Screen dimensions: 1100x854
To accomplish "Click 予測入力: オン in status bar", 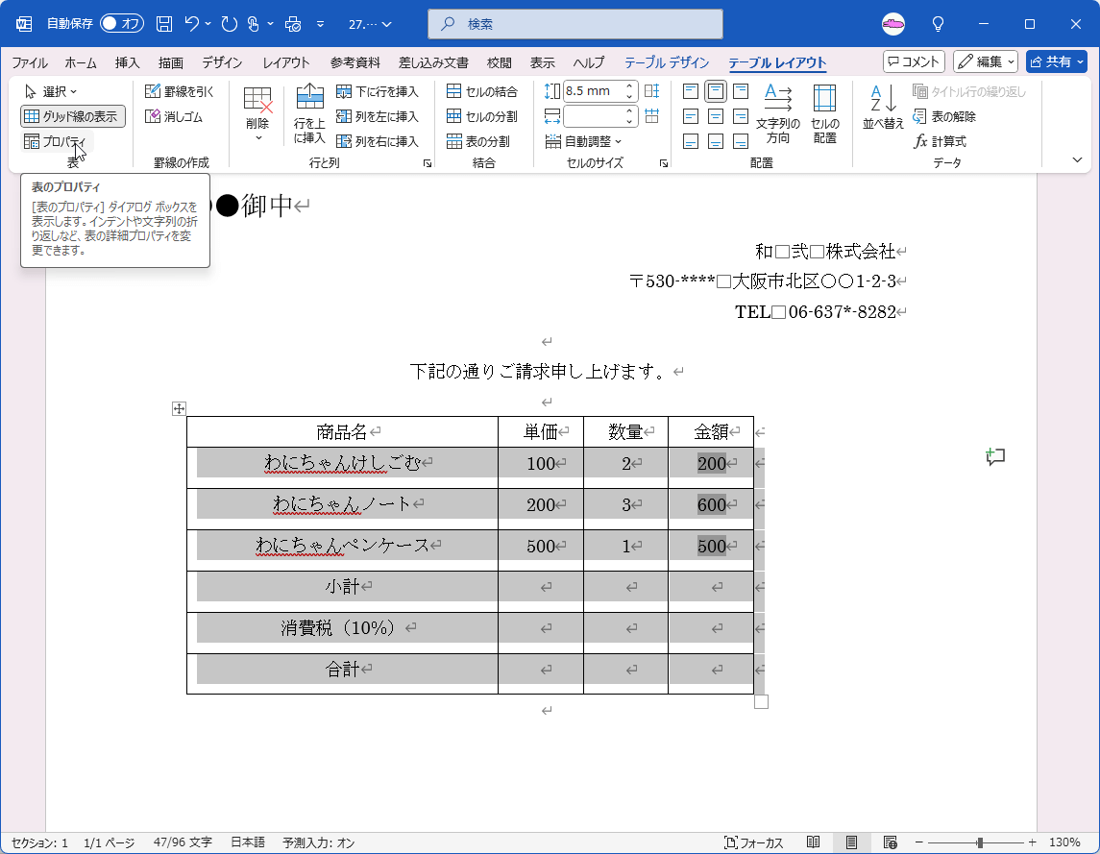I will click(319, 842).
